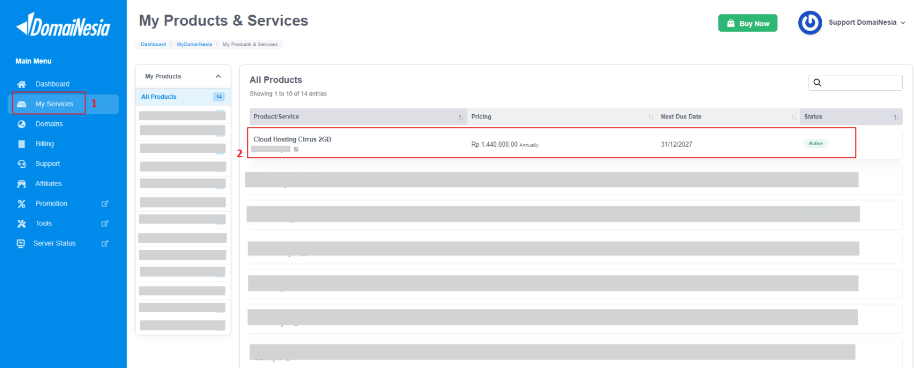Collapse the My Products panel chevron

pos(218,76)
